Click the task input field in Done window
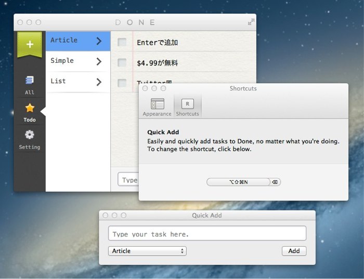364x279 pixels. pos(128,180)
